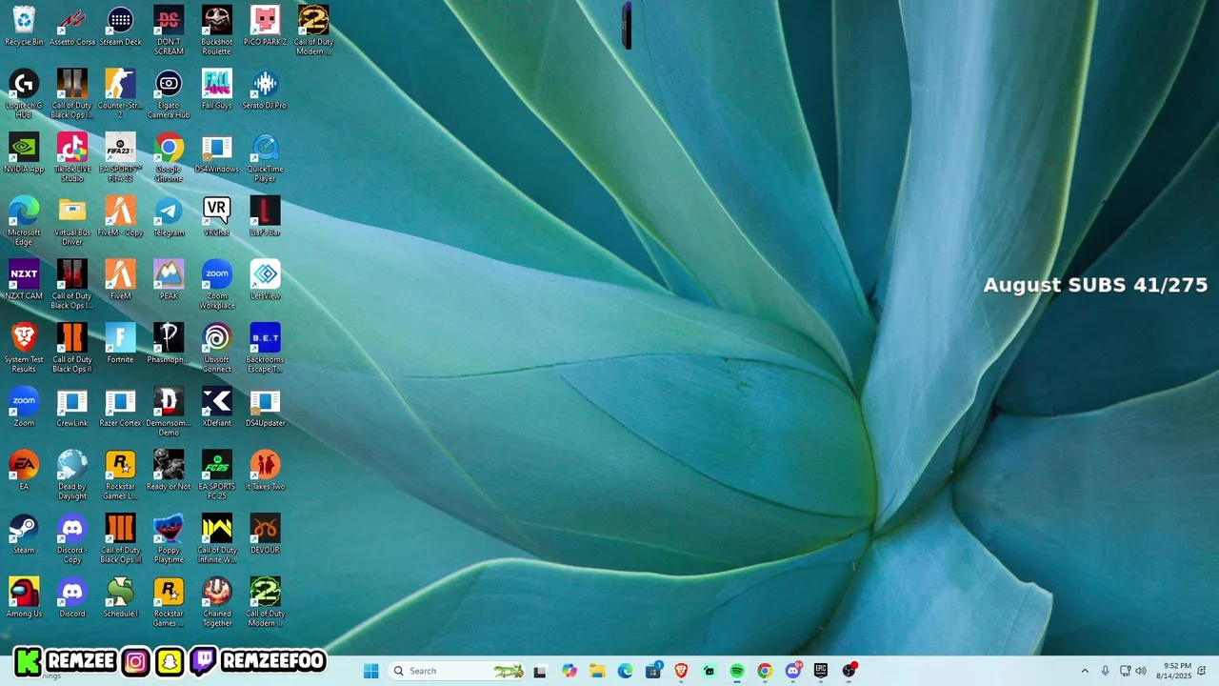1219x686 pixels.
Task: Select the PEAK game icon
Action: pyautogui.click(x=169, y=281)
